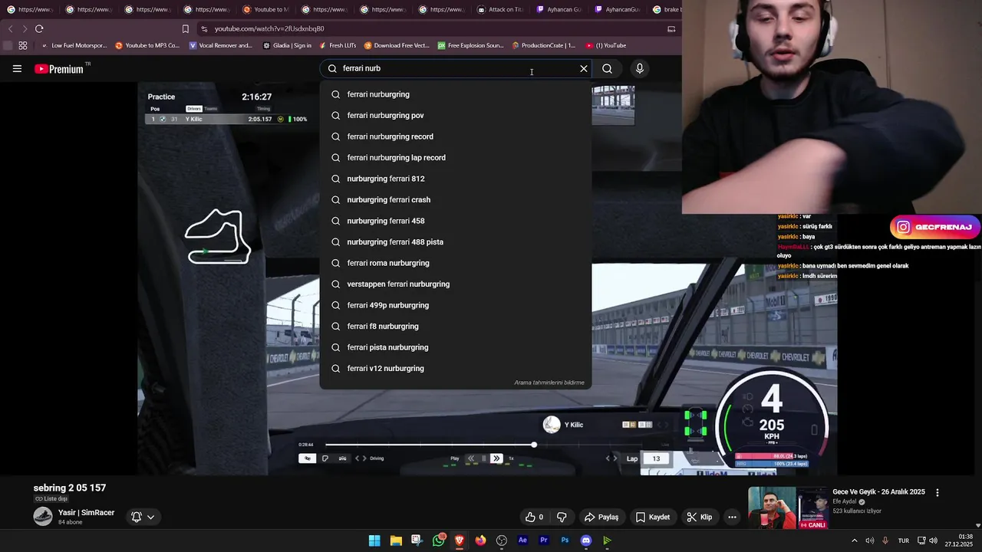Fast forward the in-video replay
Image resolution: width=982 pixels, height=552 pixels.
tap(496, 458)
